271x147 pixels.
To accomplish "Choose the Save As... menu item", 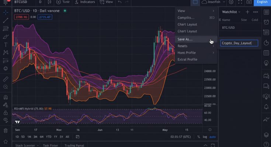I will 196,39.
